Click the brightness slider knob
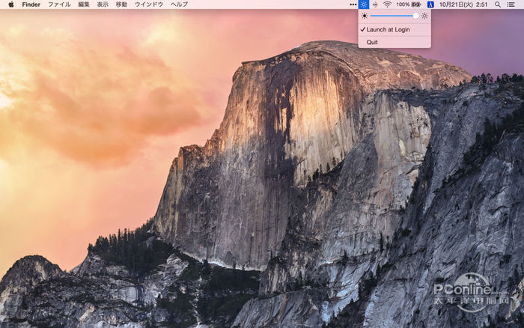 point(415,16)
